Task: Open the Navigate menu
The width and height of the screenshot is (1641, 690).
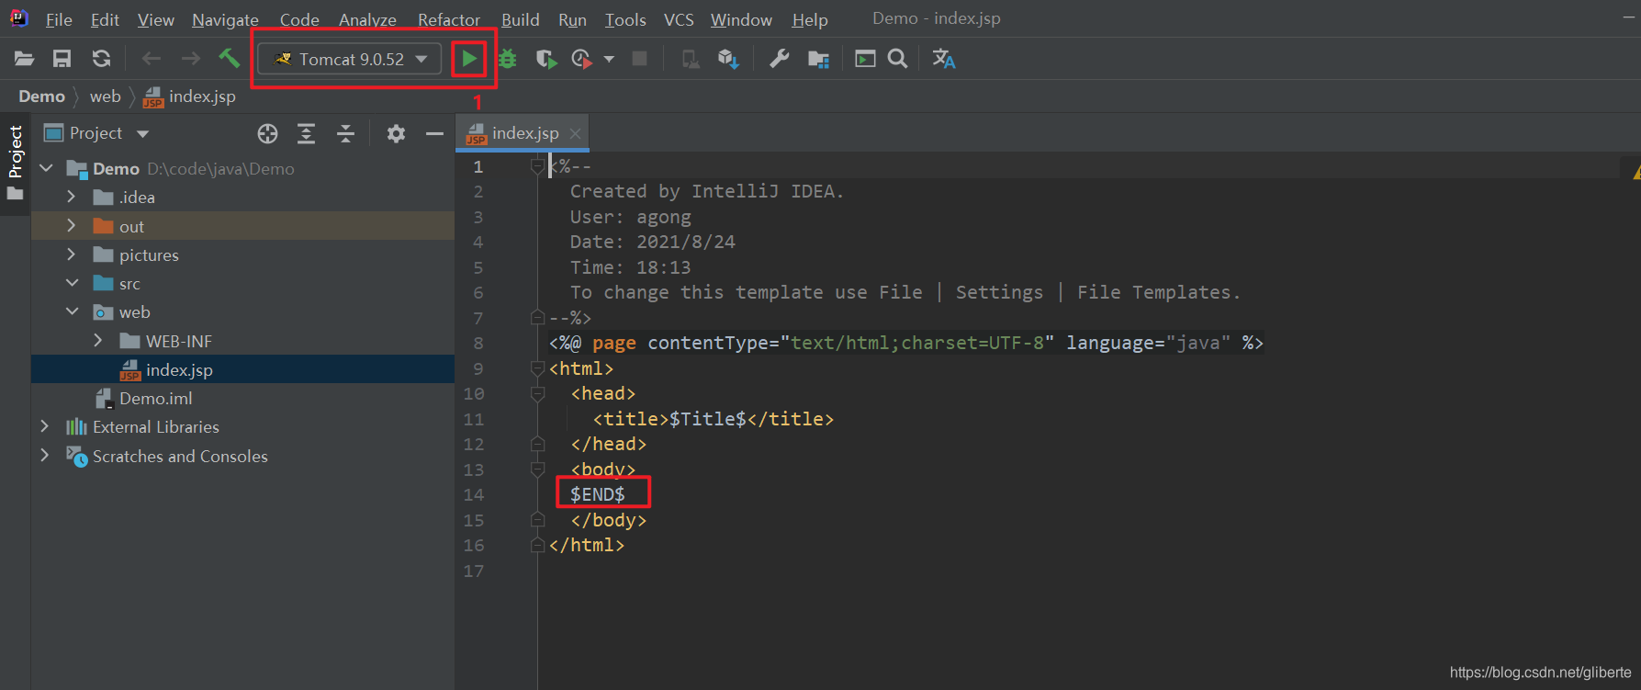Action: (x=225, y=19)
